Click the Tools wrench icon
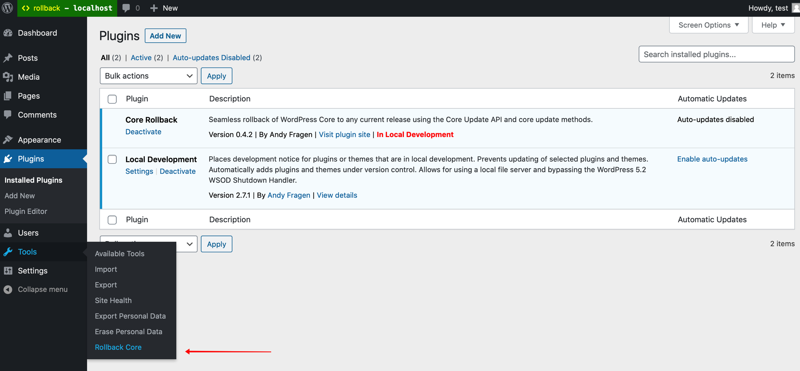The image size is (800, 371). [8, 252]
